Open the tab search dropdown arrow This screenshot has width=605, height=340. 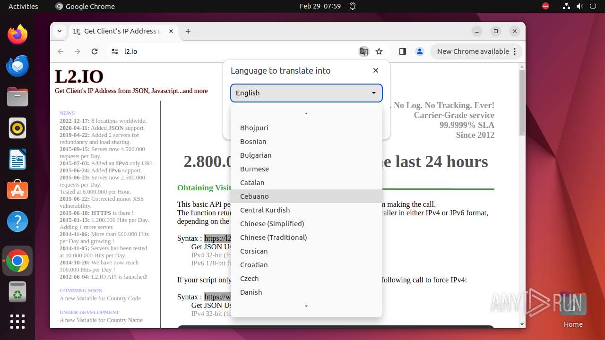pyautogui.click(x=60, y=31)
